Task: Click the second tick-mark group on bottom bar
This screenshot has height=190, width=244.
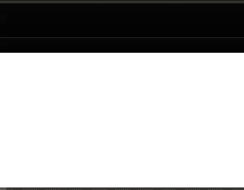Action: (30, 190)
